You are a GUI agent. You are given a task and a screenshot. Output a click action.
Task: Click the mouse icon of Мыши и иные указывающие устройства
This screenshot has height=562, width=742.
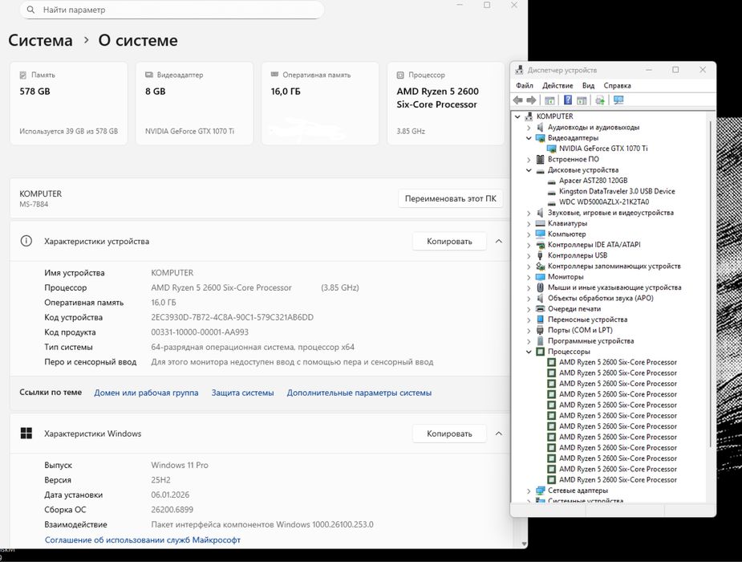pyautogui.click(x=540, y=287)
